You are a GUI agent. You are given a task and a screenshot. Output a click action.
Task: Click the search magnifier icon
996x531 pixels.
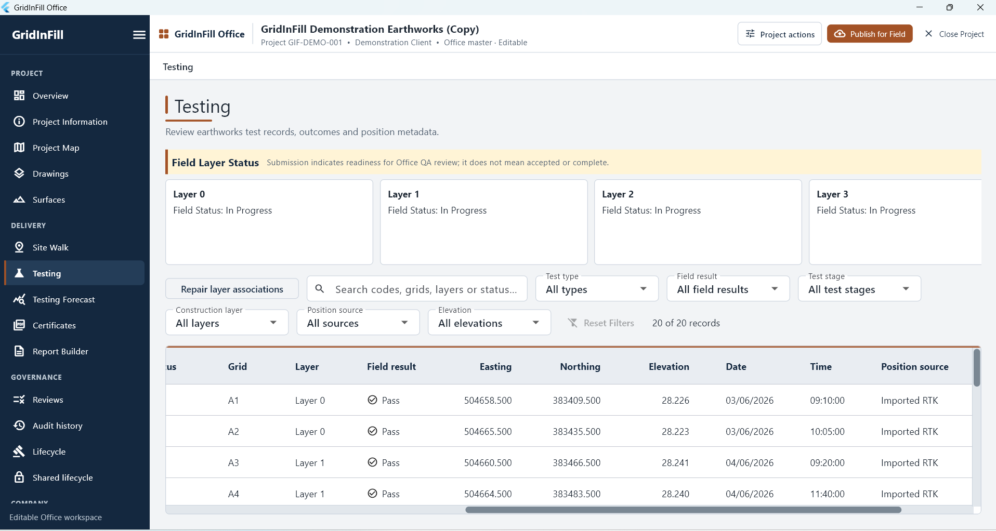320,288
